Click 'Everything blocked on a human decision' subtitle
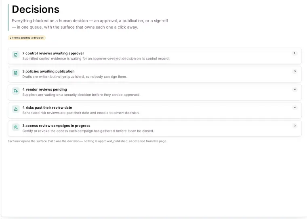Image resolution: width=307 pixels, height=219 pixels. pos(90,24)
